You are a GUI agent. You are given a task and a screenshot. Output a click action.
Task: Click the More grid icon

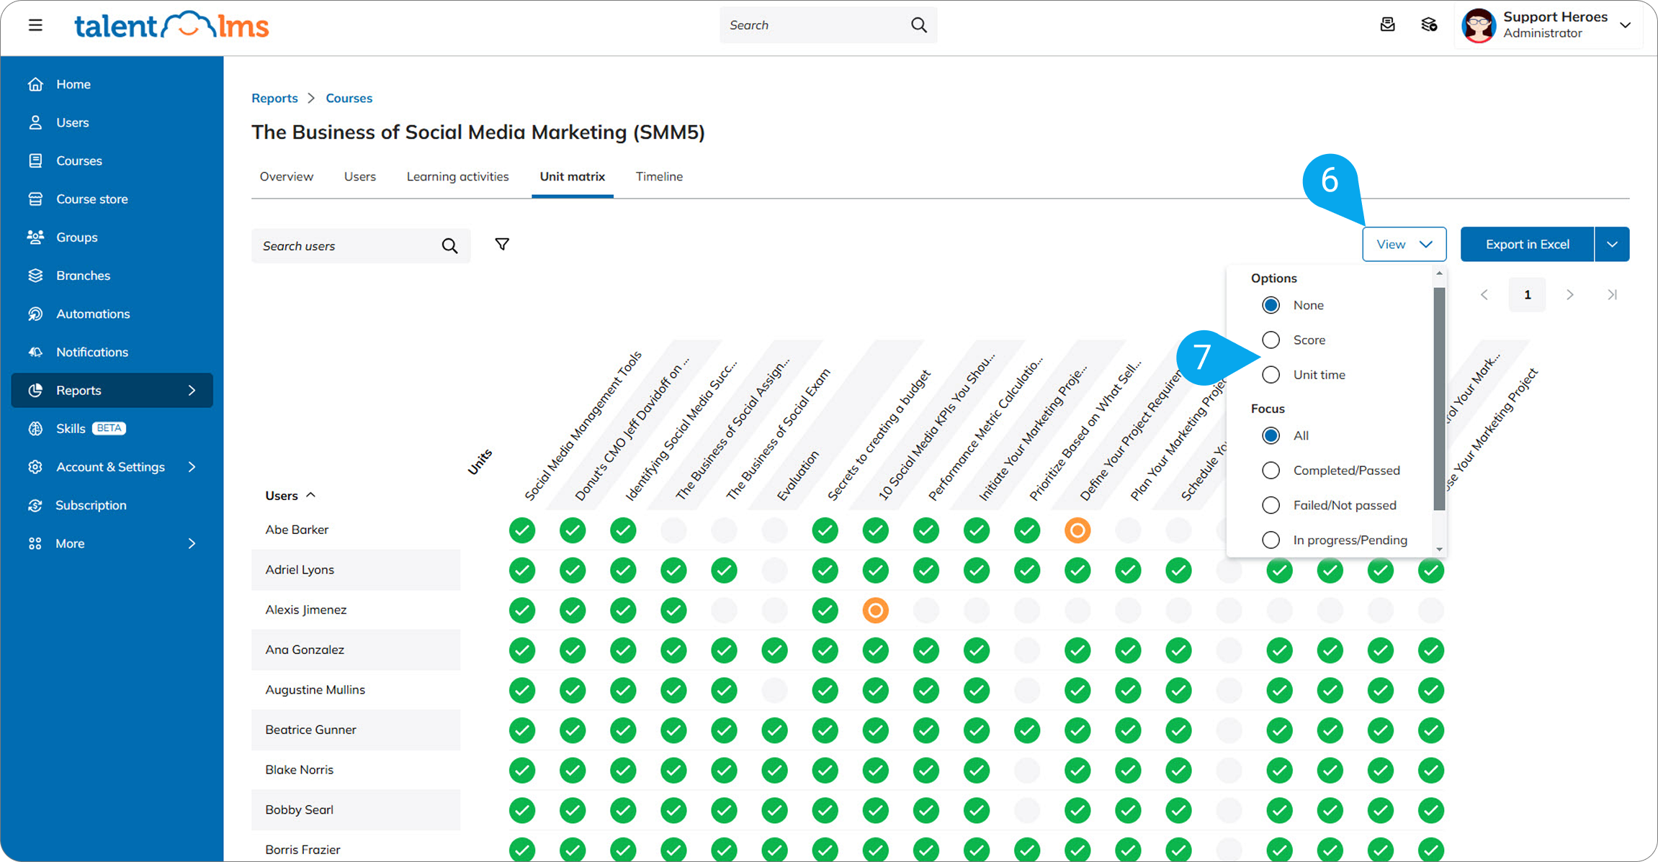pyautogui.click(x=35, y=543)
